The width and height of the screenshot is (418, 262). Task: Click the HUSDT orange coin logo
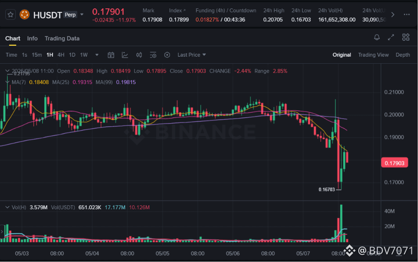point(25,15)
